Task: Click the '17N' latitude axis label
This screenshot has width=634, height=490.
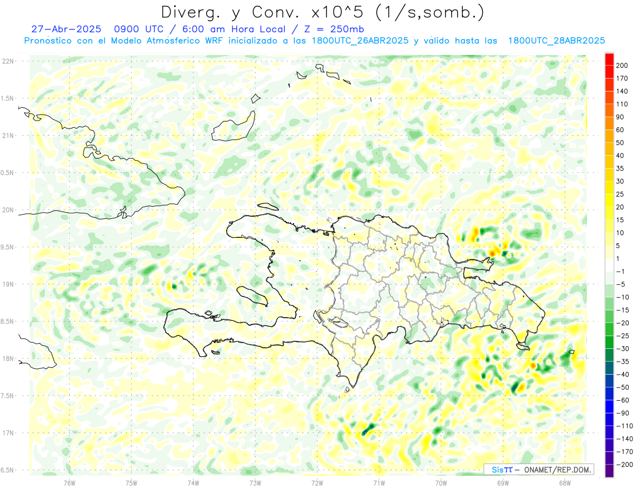Action: [x=8, y=433]
